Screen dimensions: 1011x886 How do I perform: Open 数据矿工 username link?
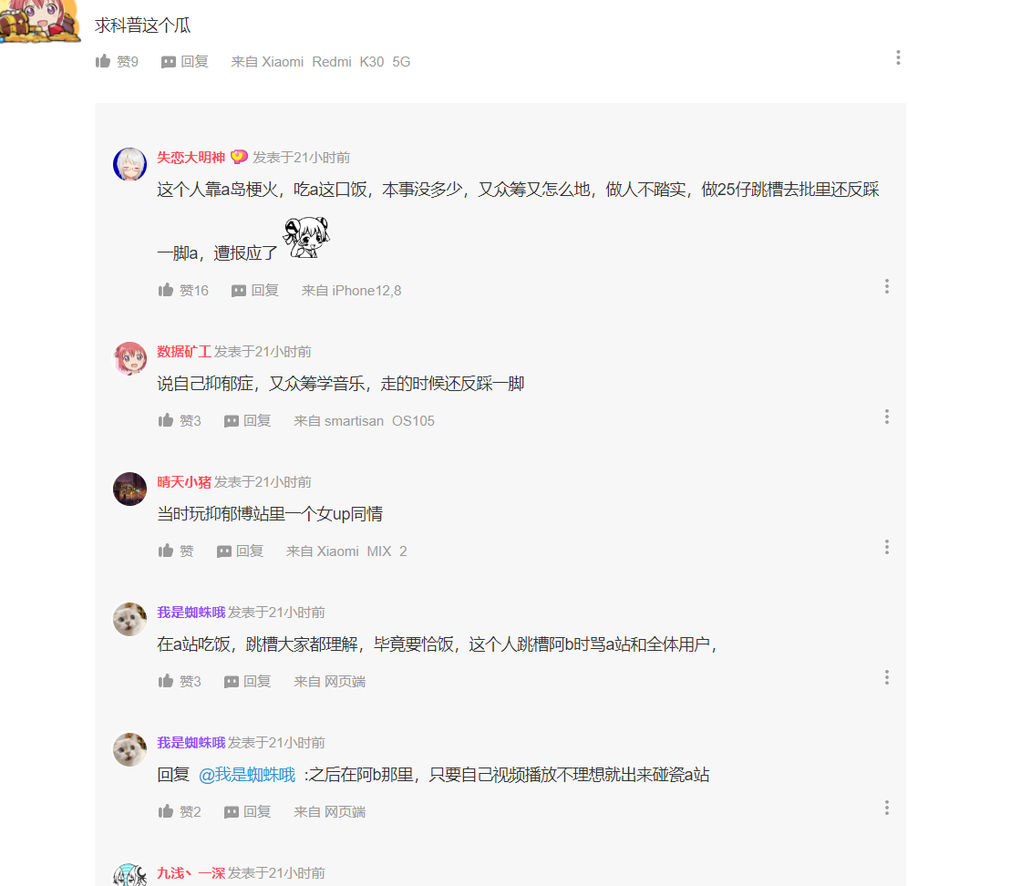pos(184,352)
